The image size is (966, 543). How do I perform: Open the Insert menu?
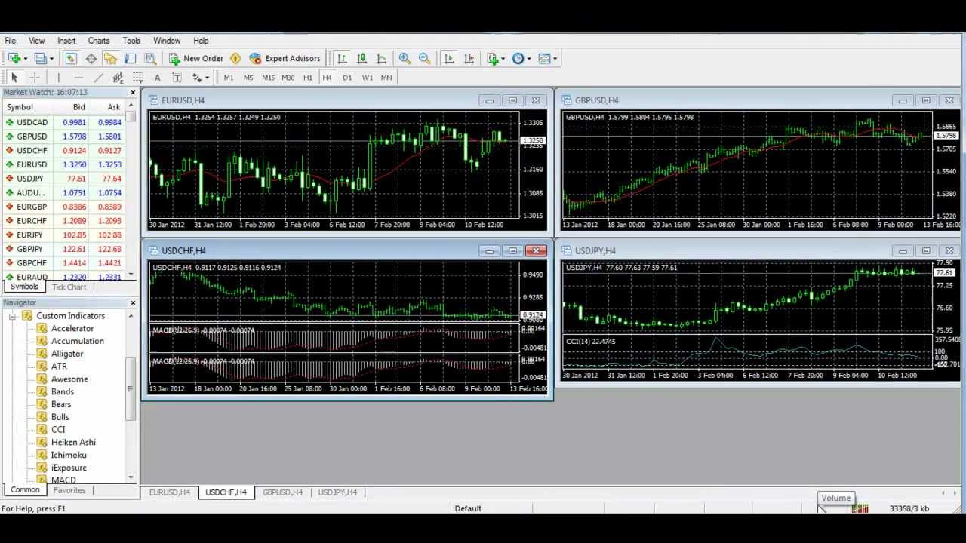click(66, 41)
